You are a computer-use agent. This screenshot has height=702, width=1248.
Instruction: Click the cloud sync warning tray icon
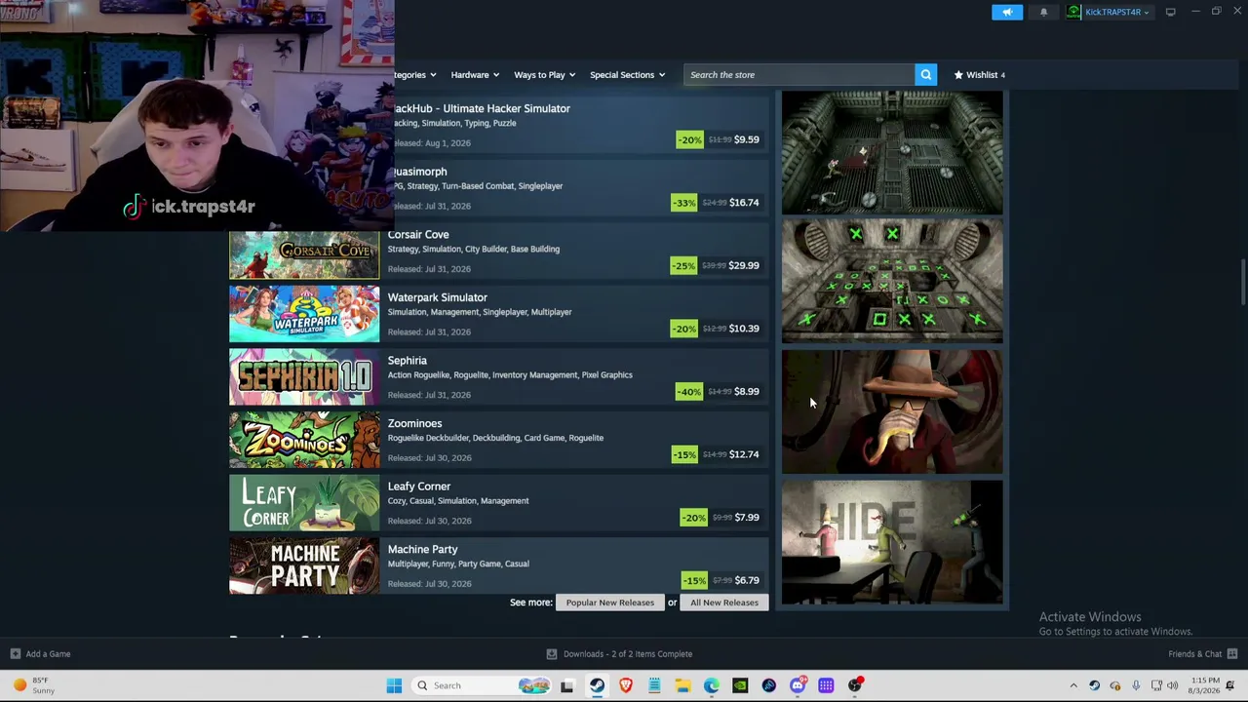(x=1115, y=685)
